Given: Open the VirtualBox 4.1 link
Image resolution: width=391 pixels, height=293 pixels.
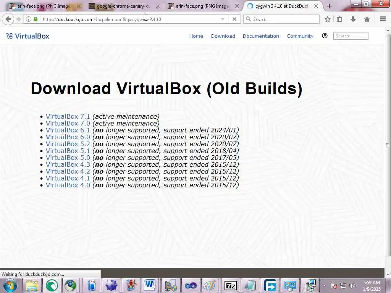Looking at the screenshot, I should (x=68, y=178).
